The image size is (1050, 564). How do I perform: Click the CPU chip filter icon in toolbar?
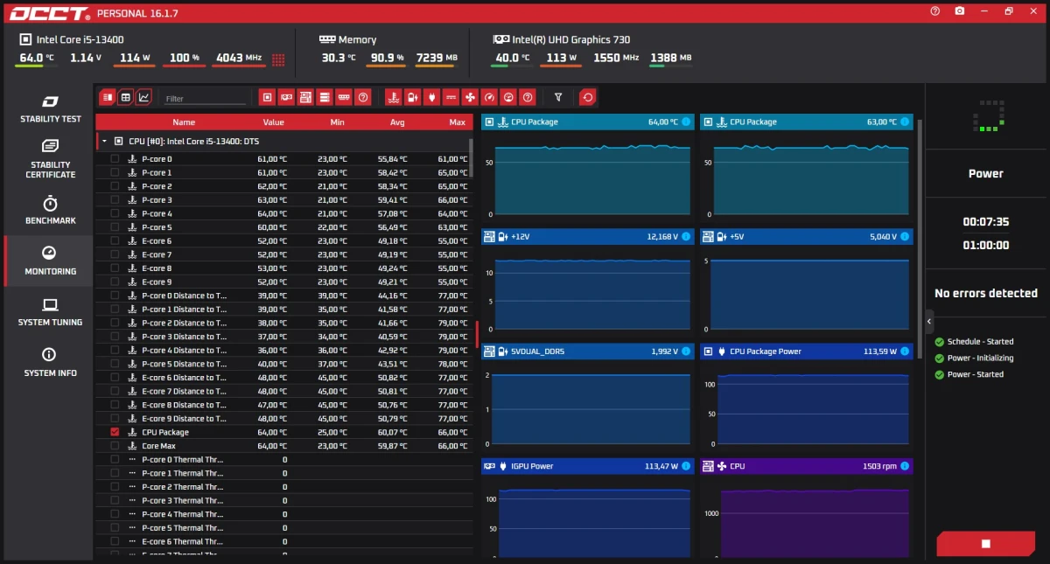click(268, 97)
